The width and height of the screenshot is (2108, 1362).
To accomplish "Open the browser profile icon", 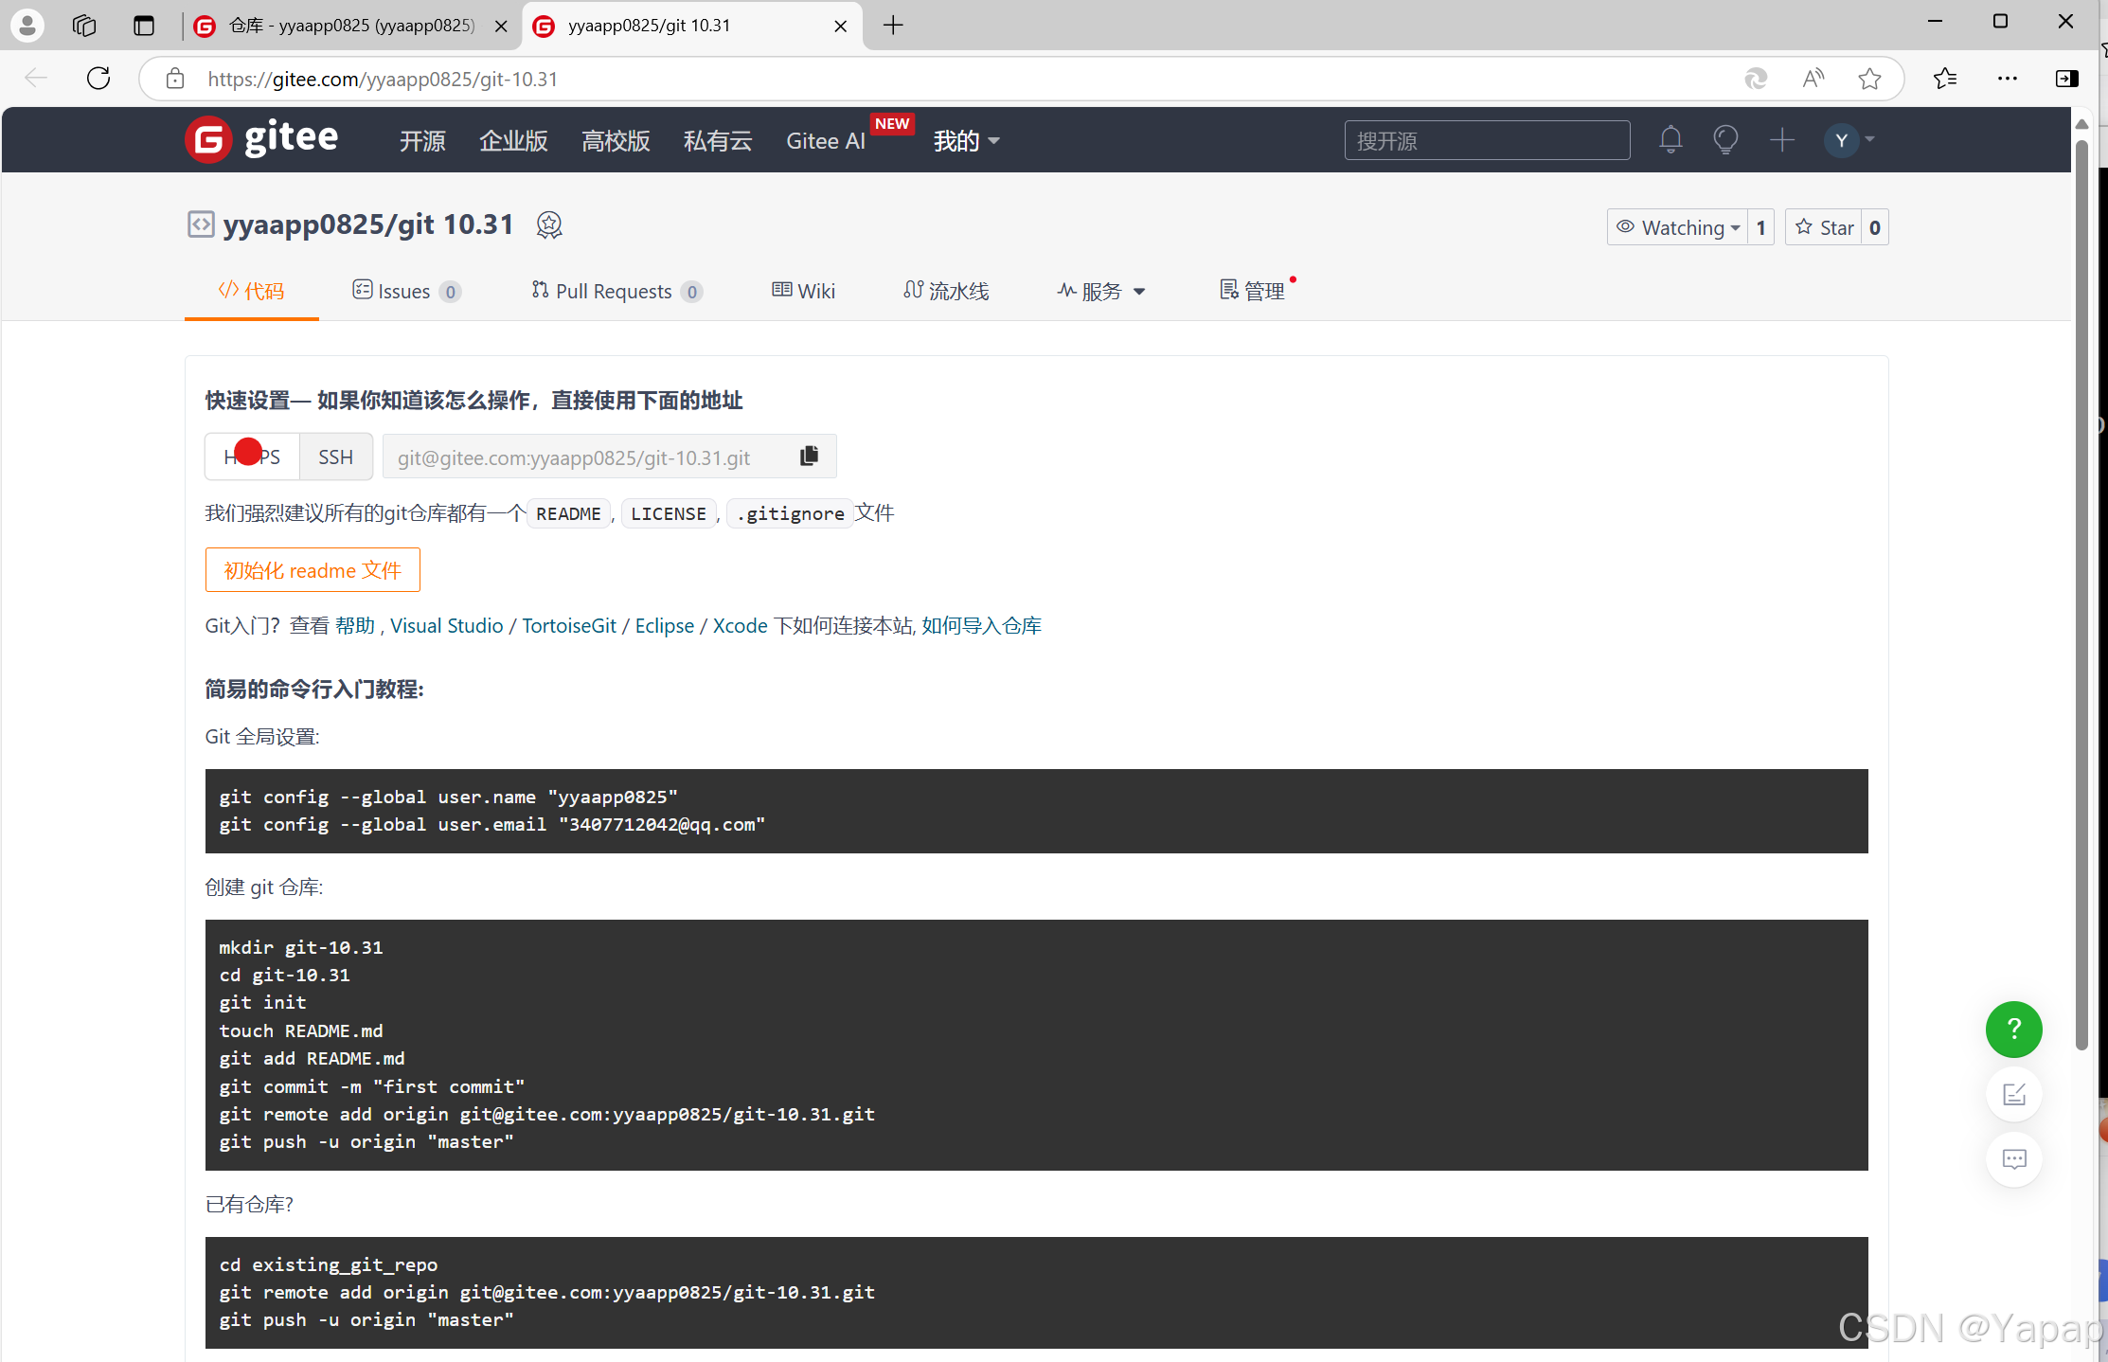I will (27, 26).
